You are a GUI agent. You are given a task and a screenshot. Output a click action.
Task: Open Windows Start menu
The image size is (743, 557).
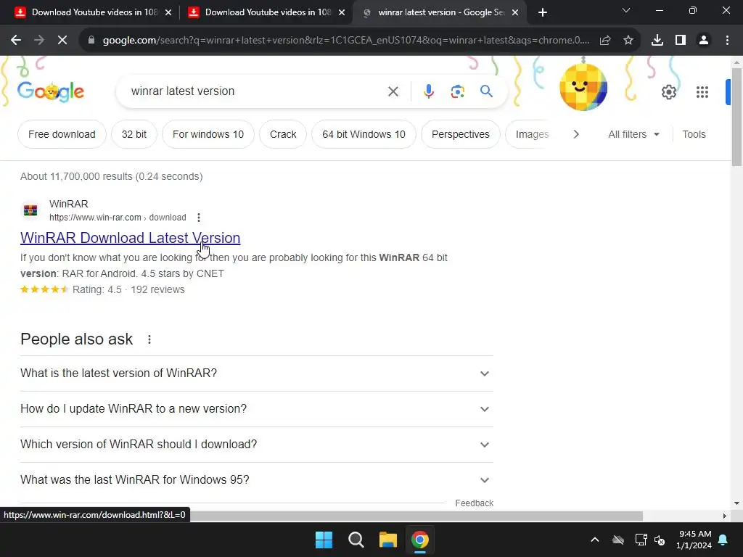click(x=324, y=540)
